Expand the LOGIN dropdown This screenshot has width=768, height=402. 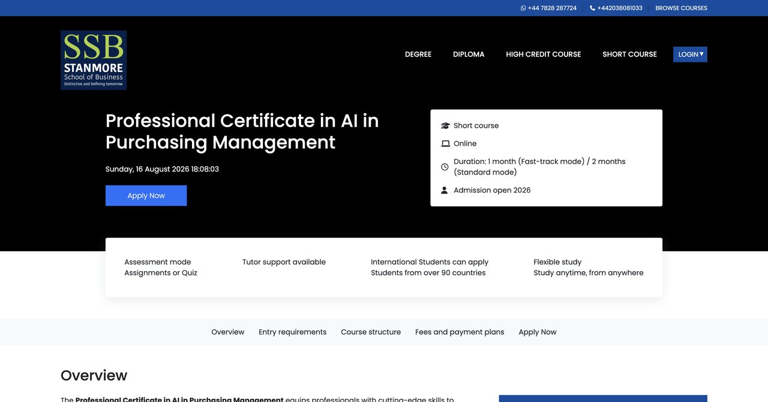[690, 55]
